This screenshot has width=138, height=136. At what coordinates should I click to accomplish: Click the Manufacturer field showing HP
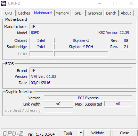coord(81,26)
